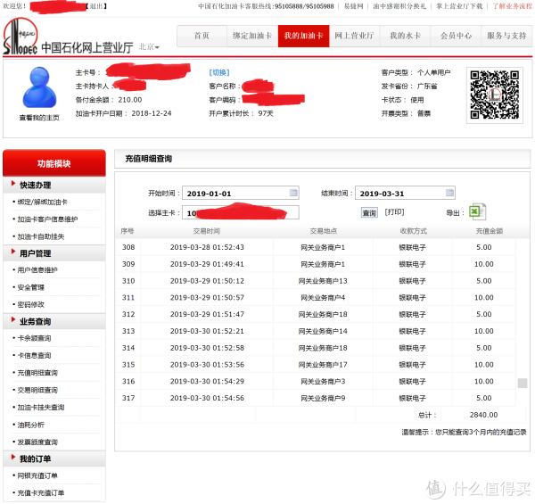Viewport: 535px width, 504px height.
Task: Open 加油卡自助挂失 in the sidebar
Action: [x=41, y=236]
